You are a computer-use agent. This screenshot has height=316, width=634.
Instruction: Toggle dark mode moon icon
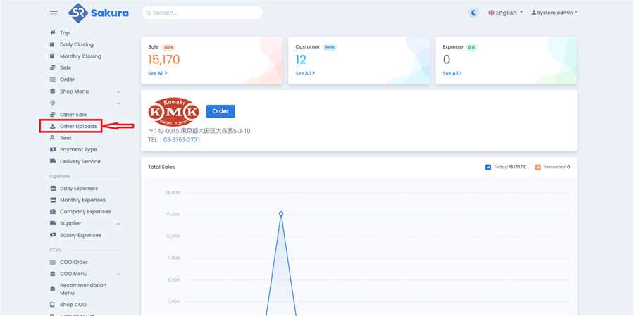point(473,13)
